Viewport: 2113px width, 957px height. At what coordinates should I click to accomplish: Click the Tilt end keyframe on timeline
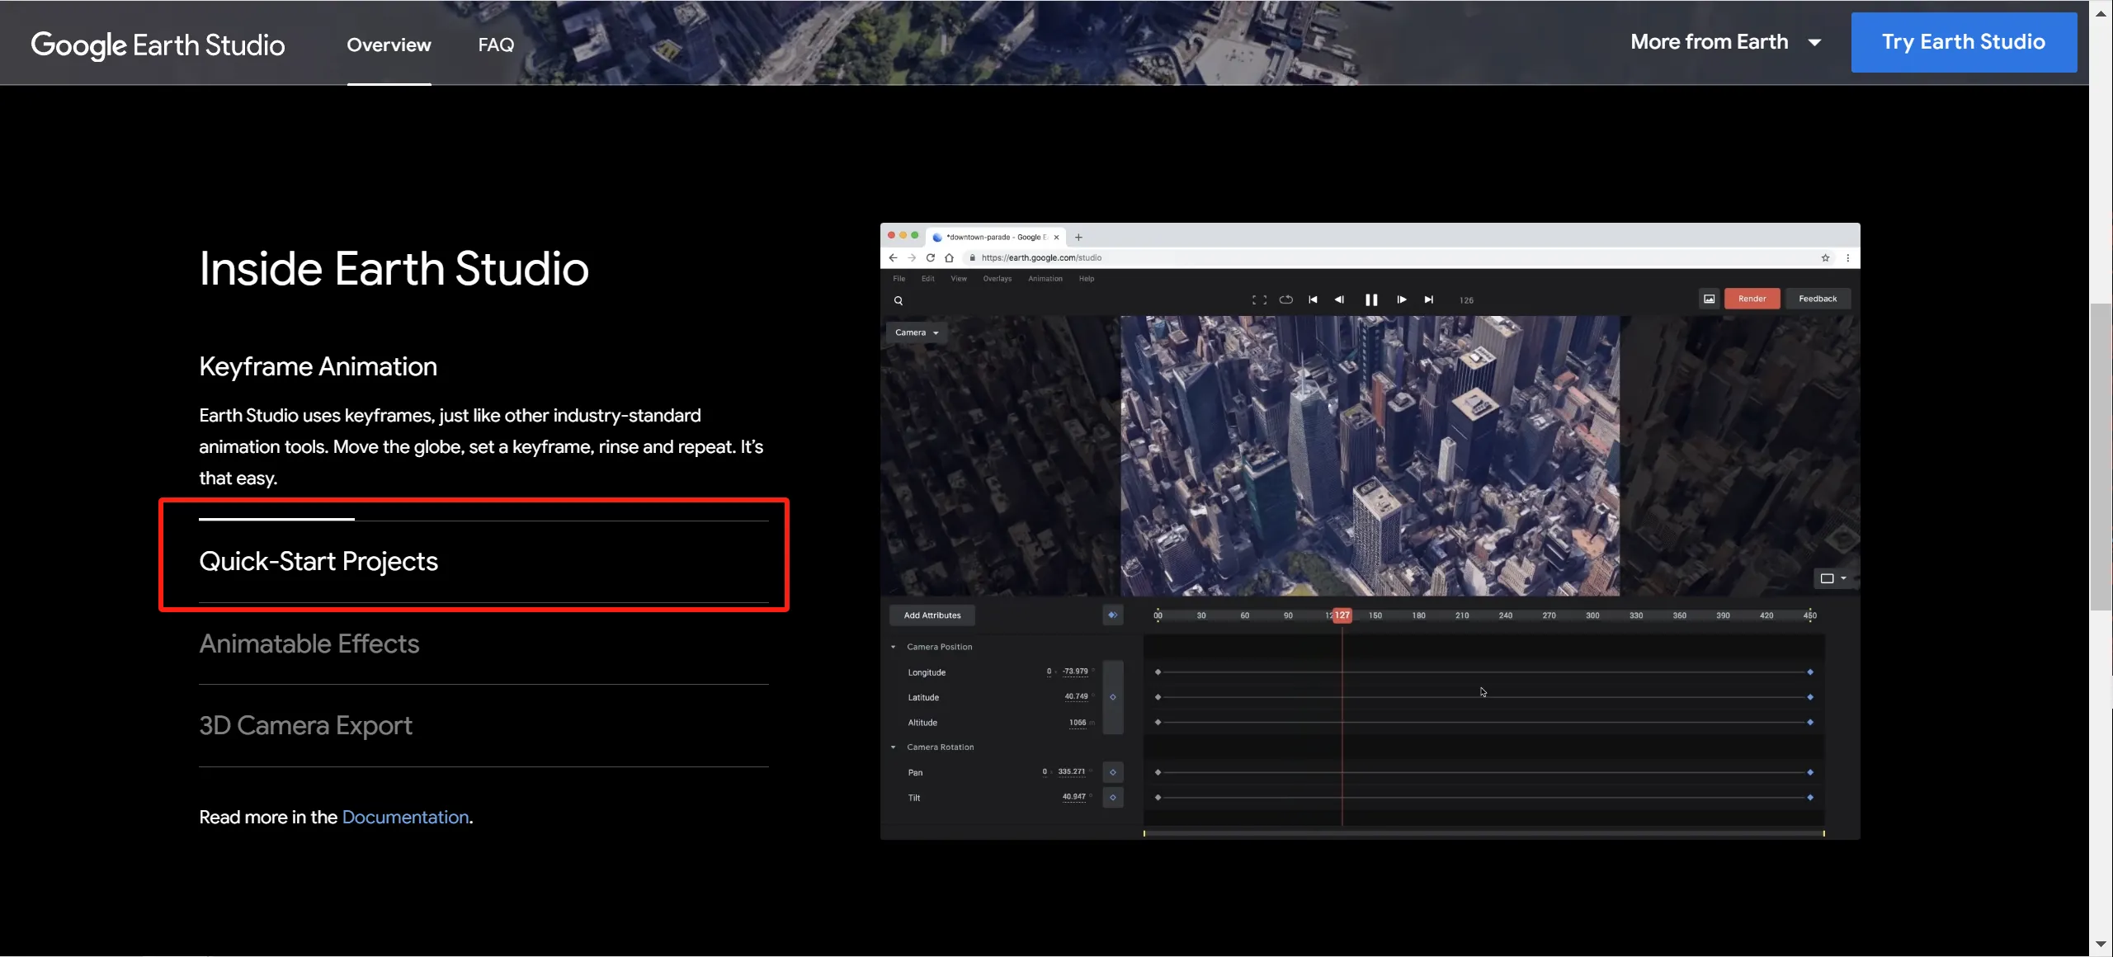point(1810,798)
